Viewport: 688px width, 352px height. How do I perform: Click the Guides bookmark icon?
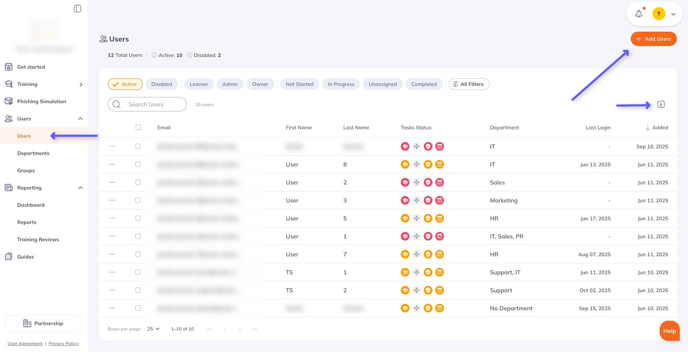tap(9, 257)
